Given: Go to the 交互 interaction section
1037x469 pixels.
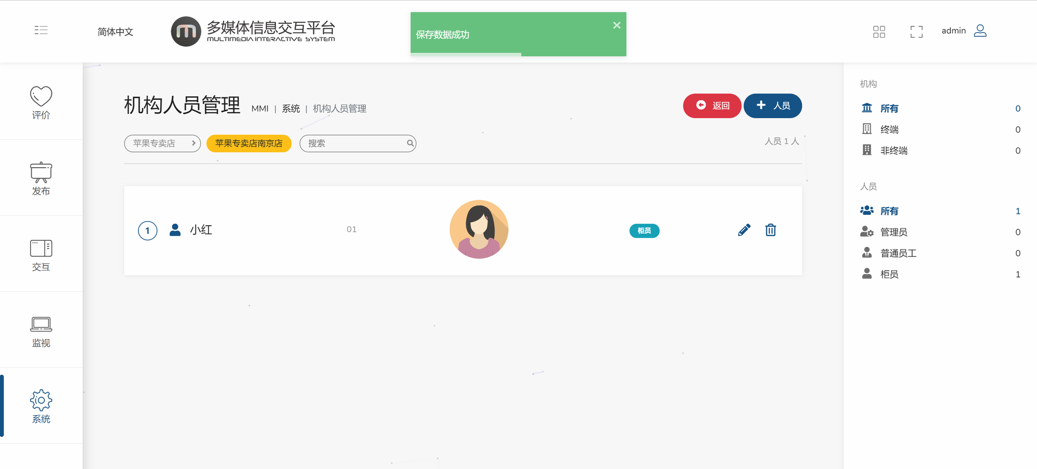Looking at the screenshot, I should point(41,254).
